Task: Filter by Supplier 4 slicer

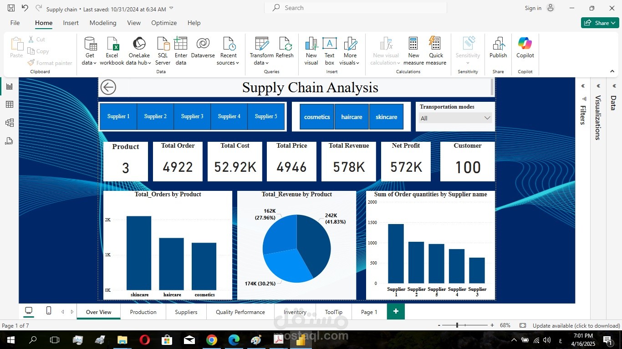Action: coord(229,116)
